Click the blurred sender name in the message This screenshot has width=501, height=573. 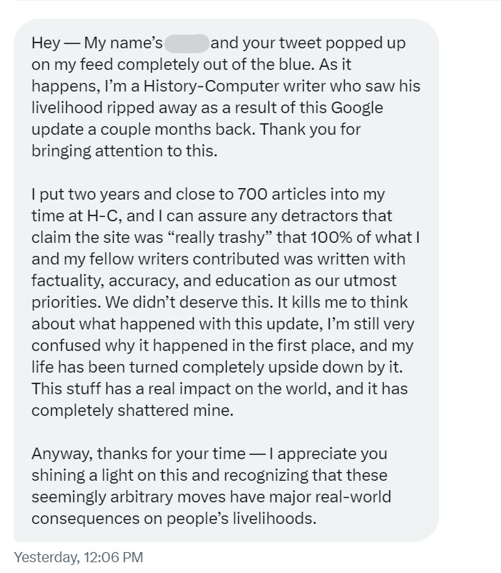[186, 43]
